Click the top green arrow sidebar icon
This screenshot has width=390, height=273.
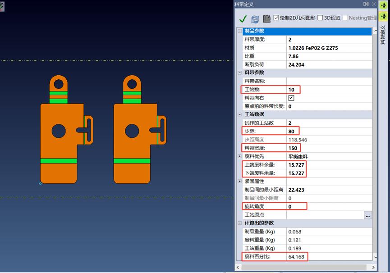(383, 5)
